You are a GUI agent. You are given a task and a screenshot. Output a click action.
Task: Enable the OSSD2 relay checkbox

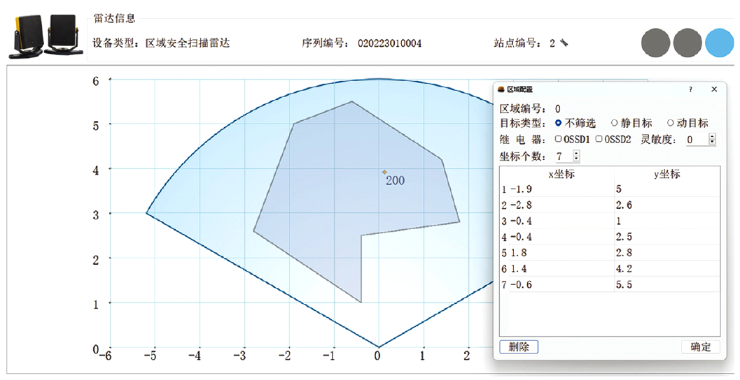click(599, 139)
